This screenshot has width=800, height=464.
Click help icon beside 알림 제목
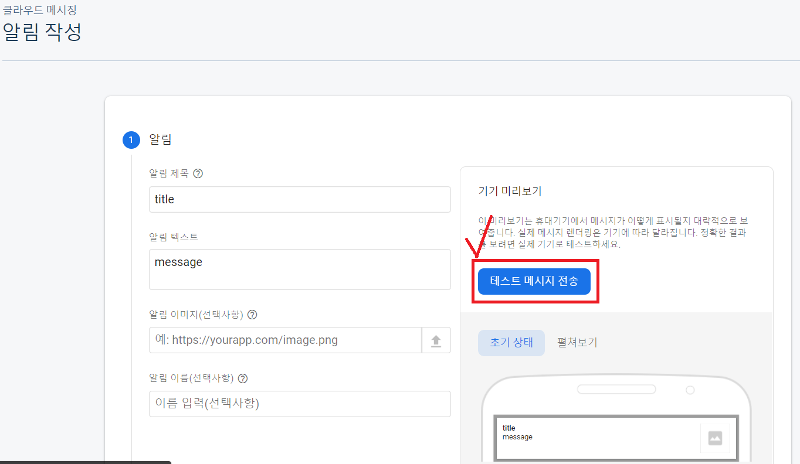(x=198, y=173)
